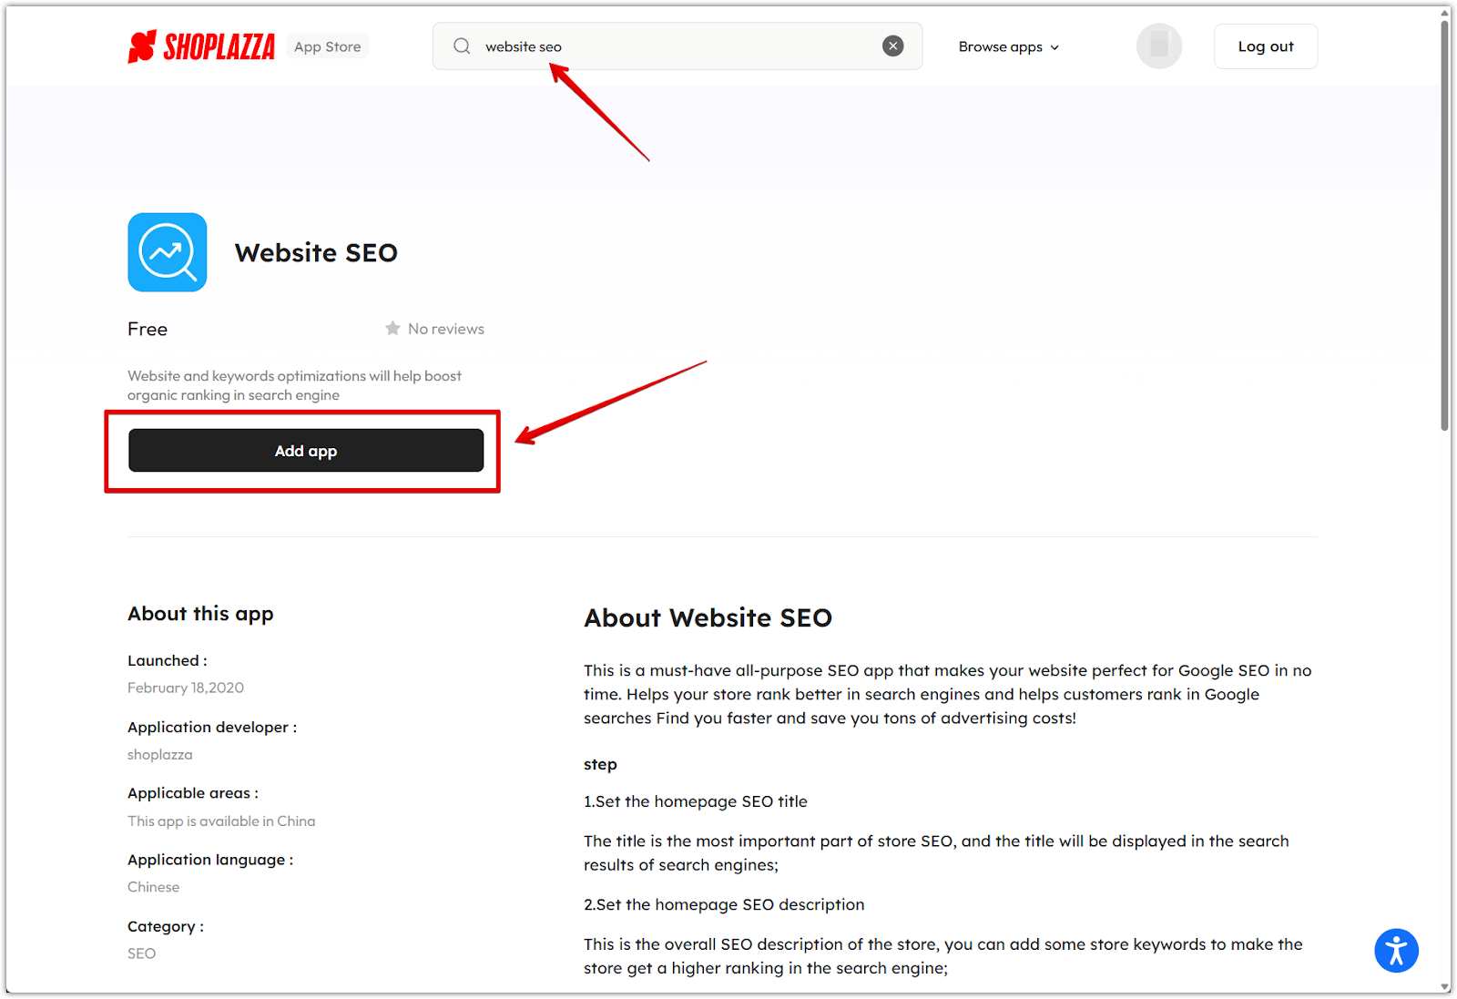1457x999 pixels.
Task: Click the Add app button
Action: pyautogui.click(x=306, y=451)
